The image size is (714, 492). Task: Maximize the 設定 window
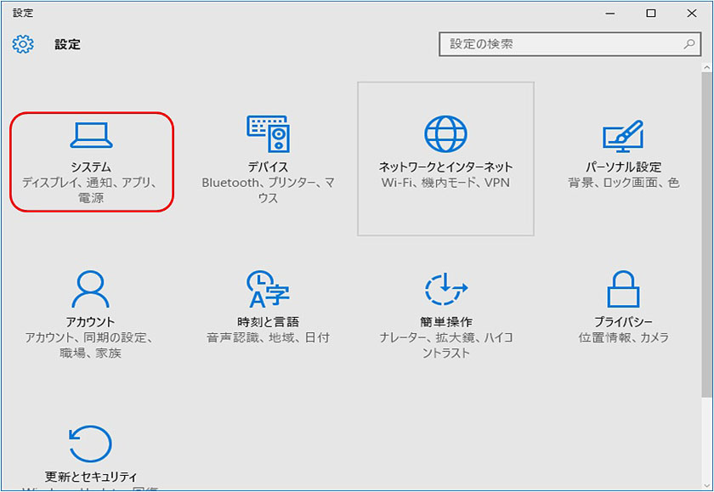point(650,13)
